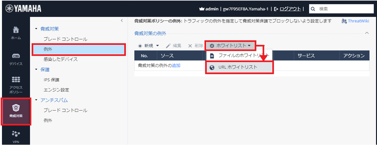Click the Home icon in sidebar
The height and width of the screenshot is (145, 377).
(16, 30)
